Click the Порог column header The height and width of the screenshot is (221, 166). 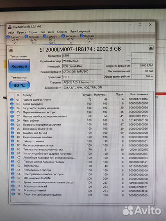click(120, 95)
